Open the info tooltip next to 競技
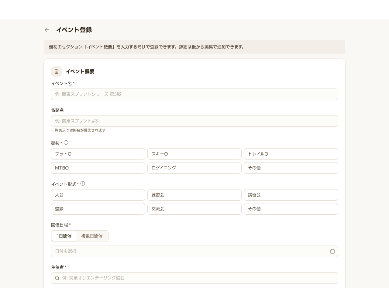This screenshot has width=389, height=288. 66,142
